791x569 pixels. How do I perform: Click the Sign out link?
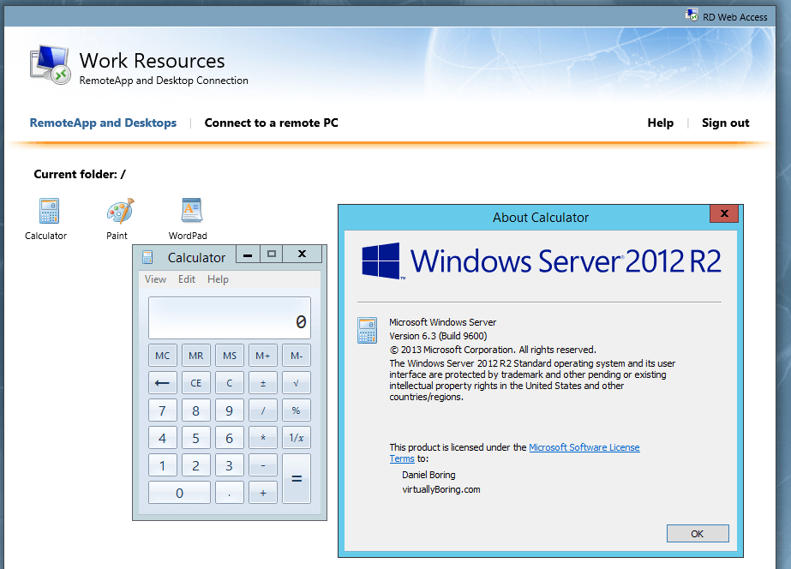coord(725,123)
